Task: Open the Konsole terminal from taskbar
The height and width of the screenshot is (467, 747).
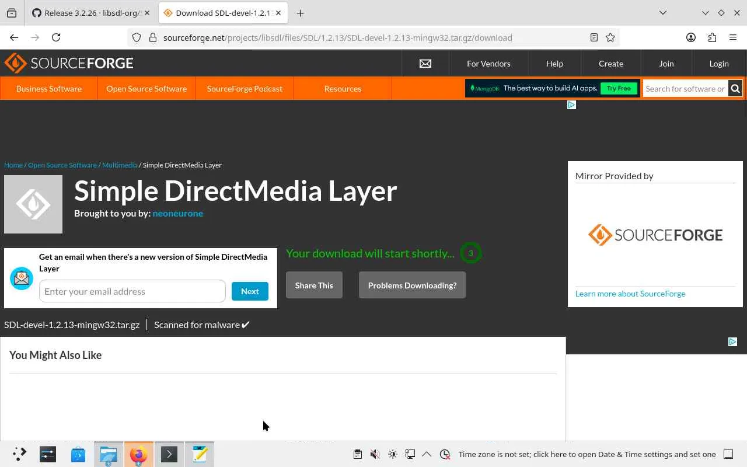Action: (x=169, y=454)
